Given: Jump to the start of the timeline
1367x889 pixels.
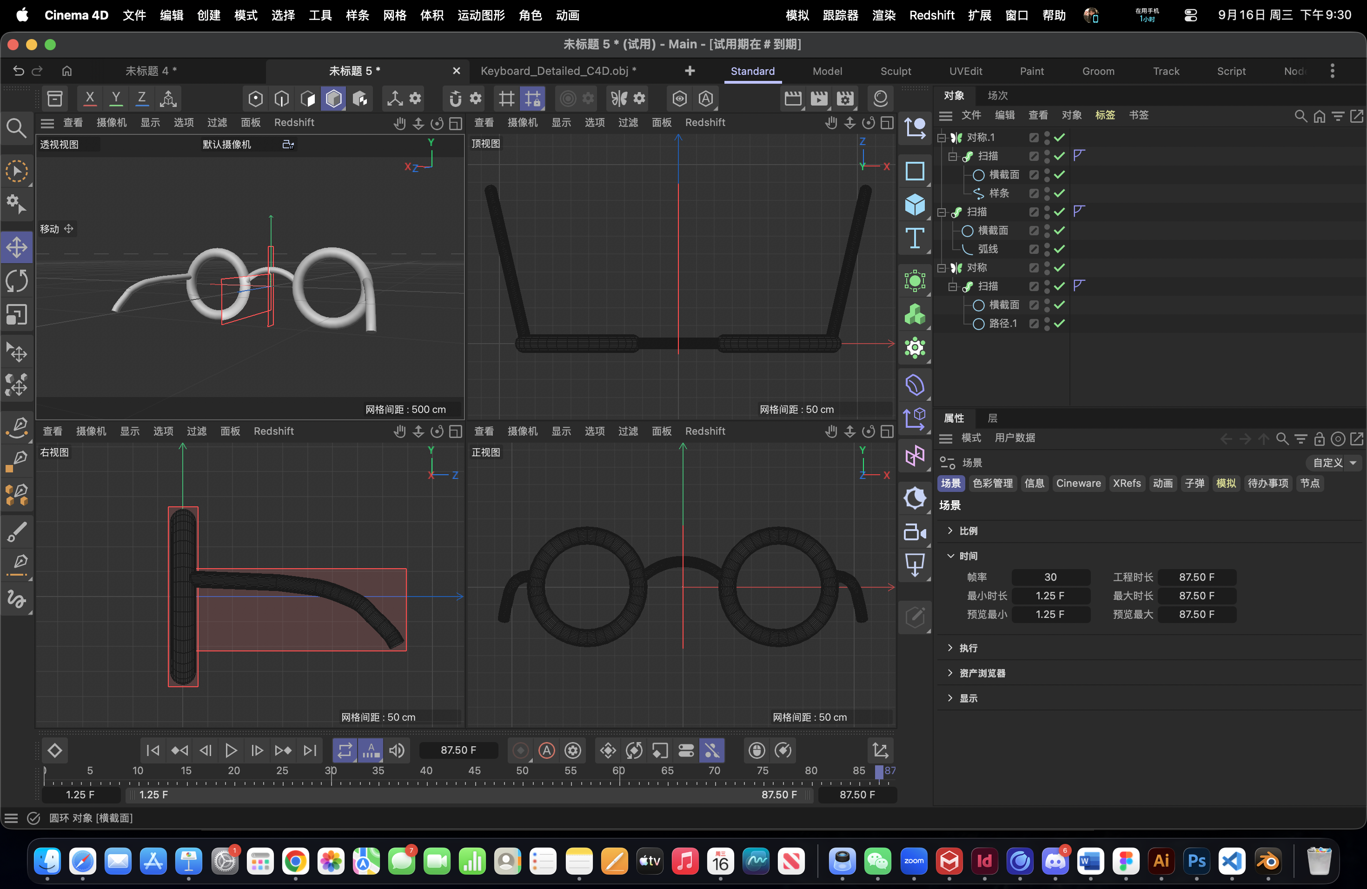Looking at the screenshot, I should 153,750.
